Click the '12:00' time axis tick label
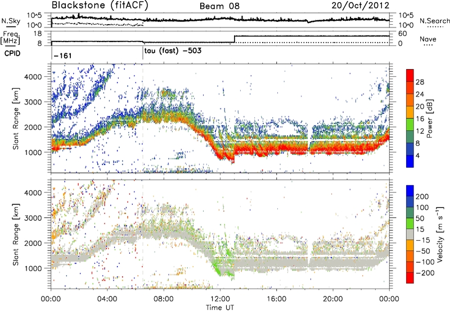This screenshot has height=311, width=450. pyautogui.click(x=220, y=299)
